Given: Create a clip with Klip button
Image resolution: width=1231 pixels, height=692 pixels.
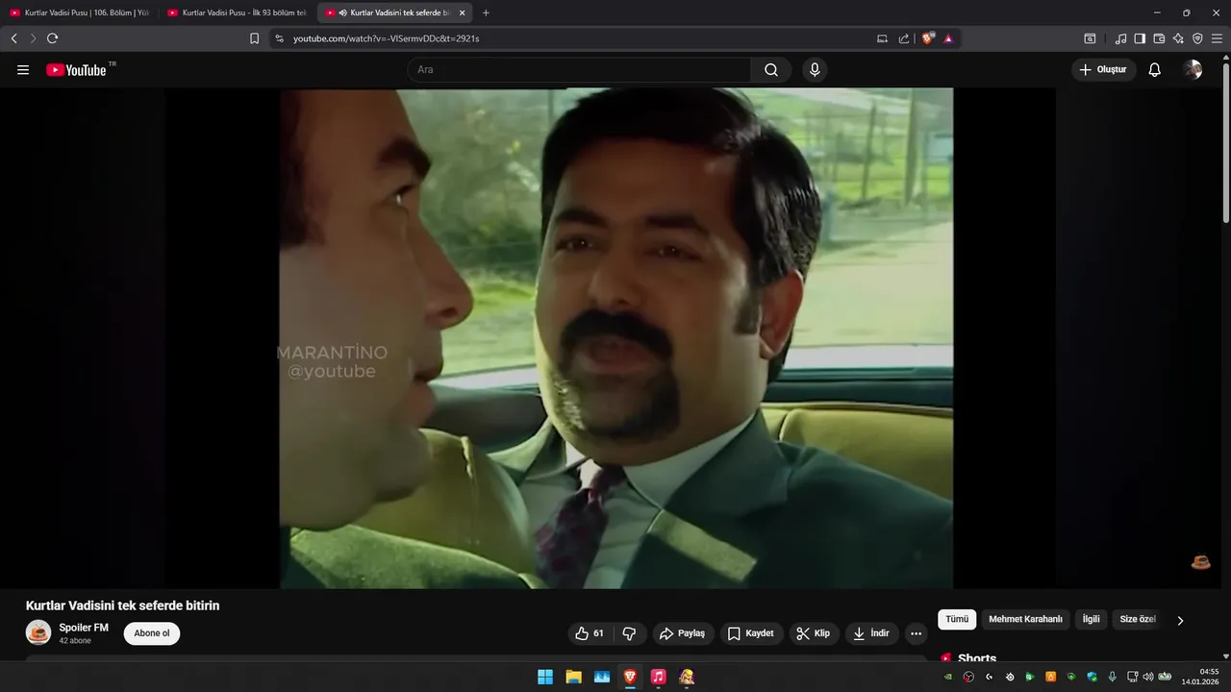Looking at the screenshot, I should pyautogui.click(x=814, y=633).
